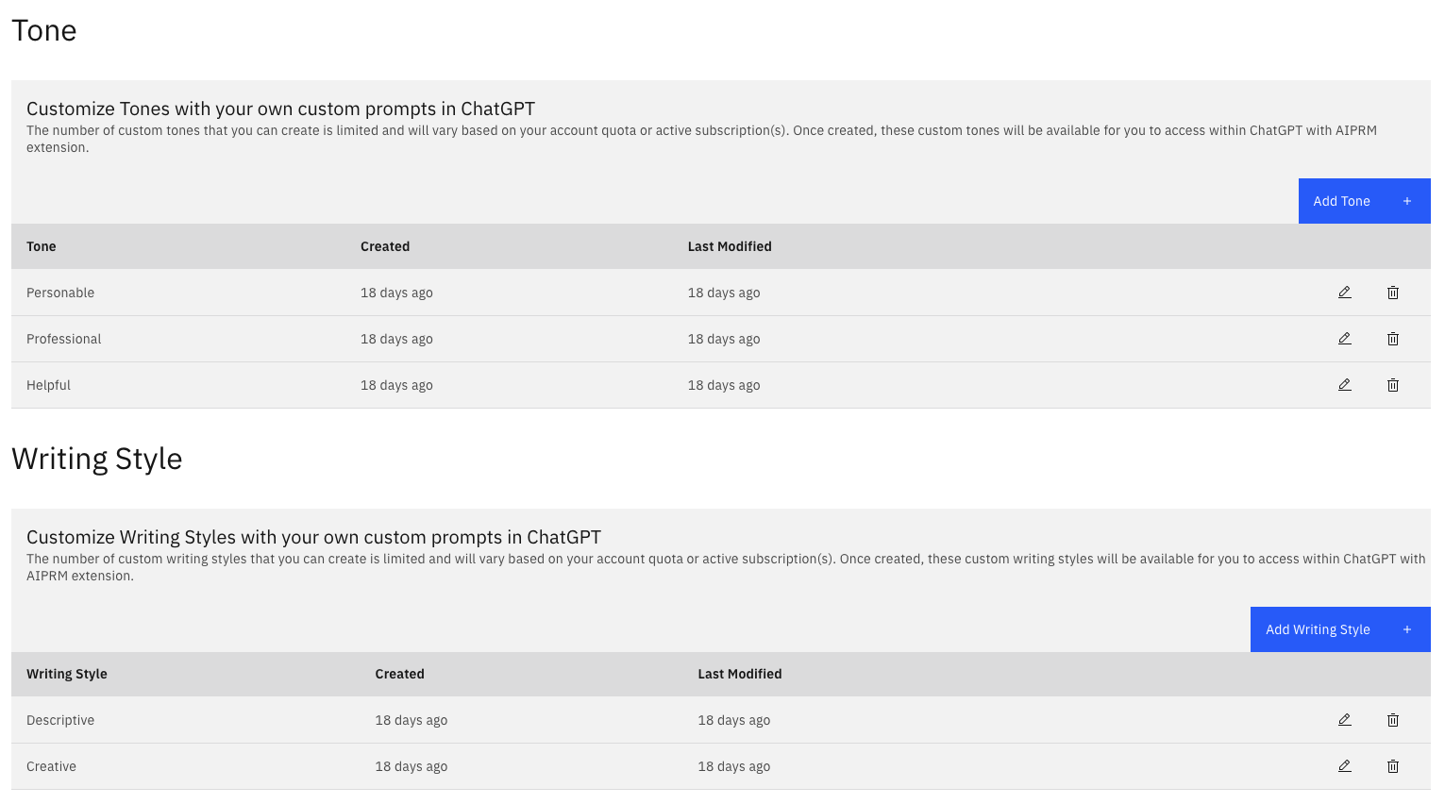
Task: Click the Add Tone button
Action: click(1364, 201)
